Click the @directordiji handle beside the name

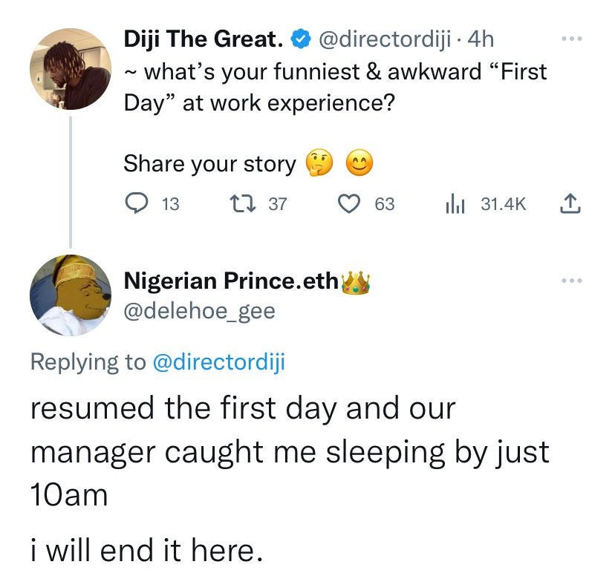pos(384,39)
